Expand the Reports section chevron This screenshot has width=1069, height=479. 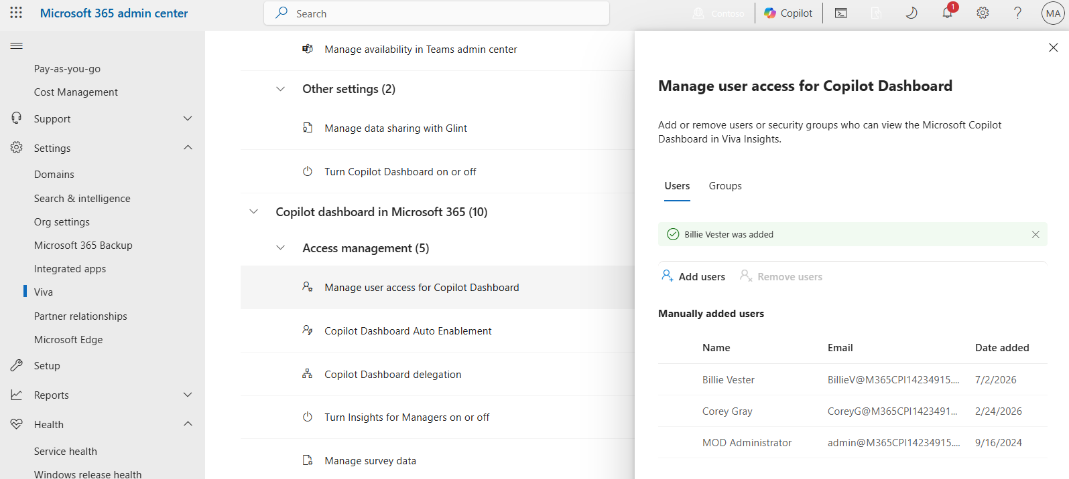pos(188,395)
